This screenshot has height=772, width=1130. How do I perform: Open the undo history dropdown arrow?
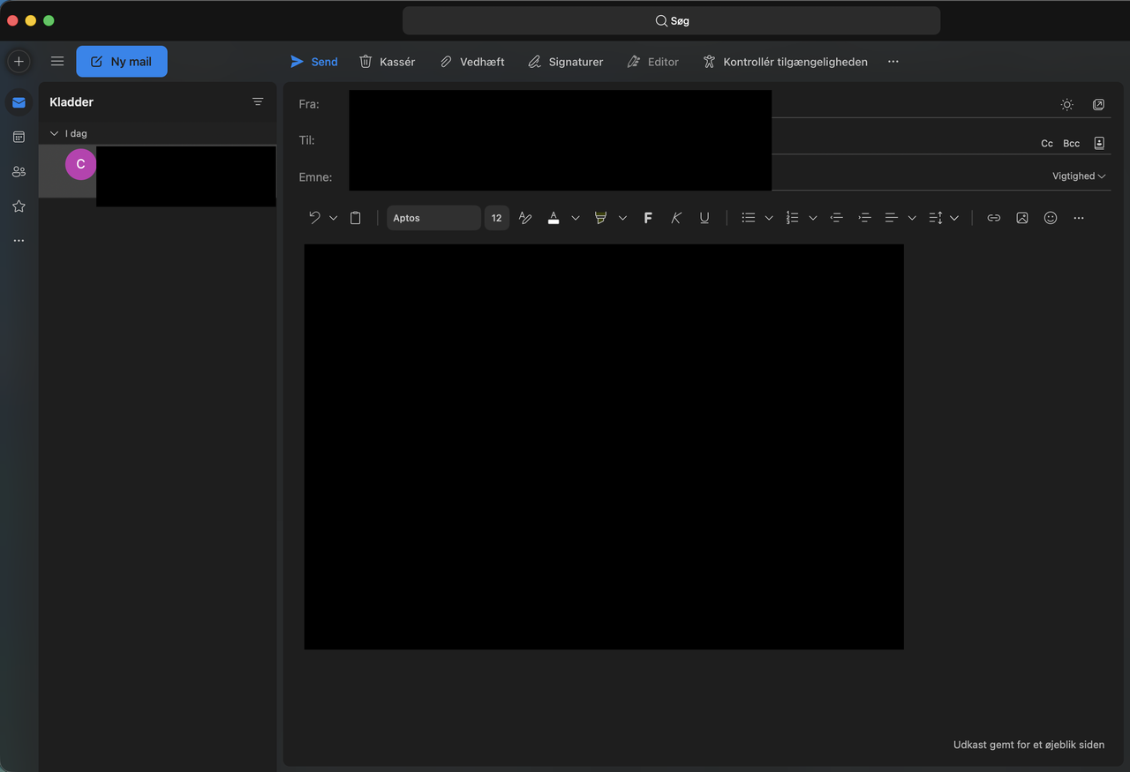(x=333, y=218)
